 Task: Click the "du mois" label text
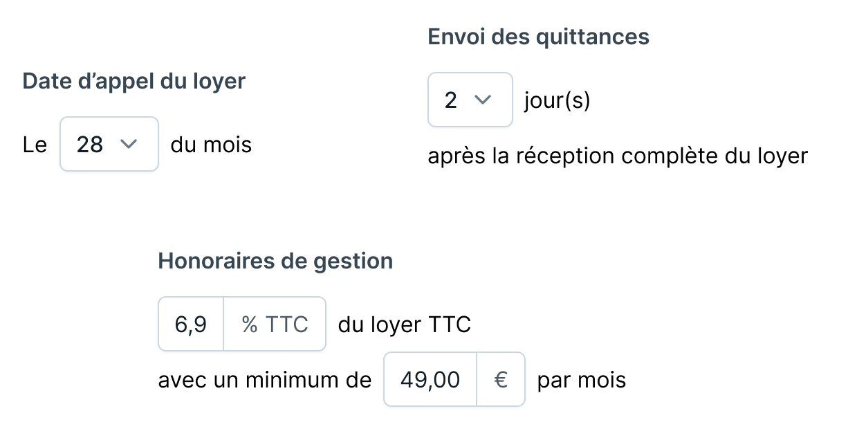[210, 144]
